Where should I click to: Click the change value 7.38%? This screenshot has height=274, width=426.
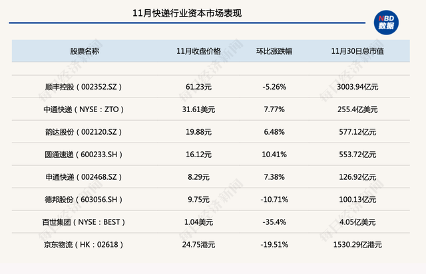tap(274, 177)
